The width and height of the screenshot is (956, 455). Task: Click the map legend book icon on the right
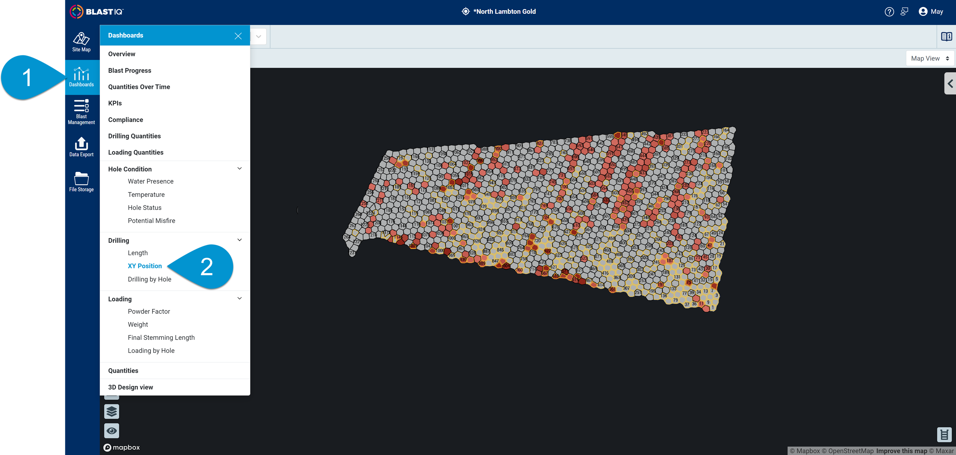(x=946, y=36)
